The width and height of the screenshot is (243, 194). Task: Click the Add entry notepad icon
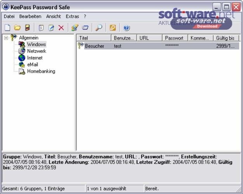(41, 28)
